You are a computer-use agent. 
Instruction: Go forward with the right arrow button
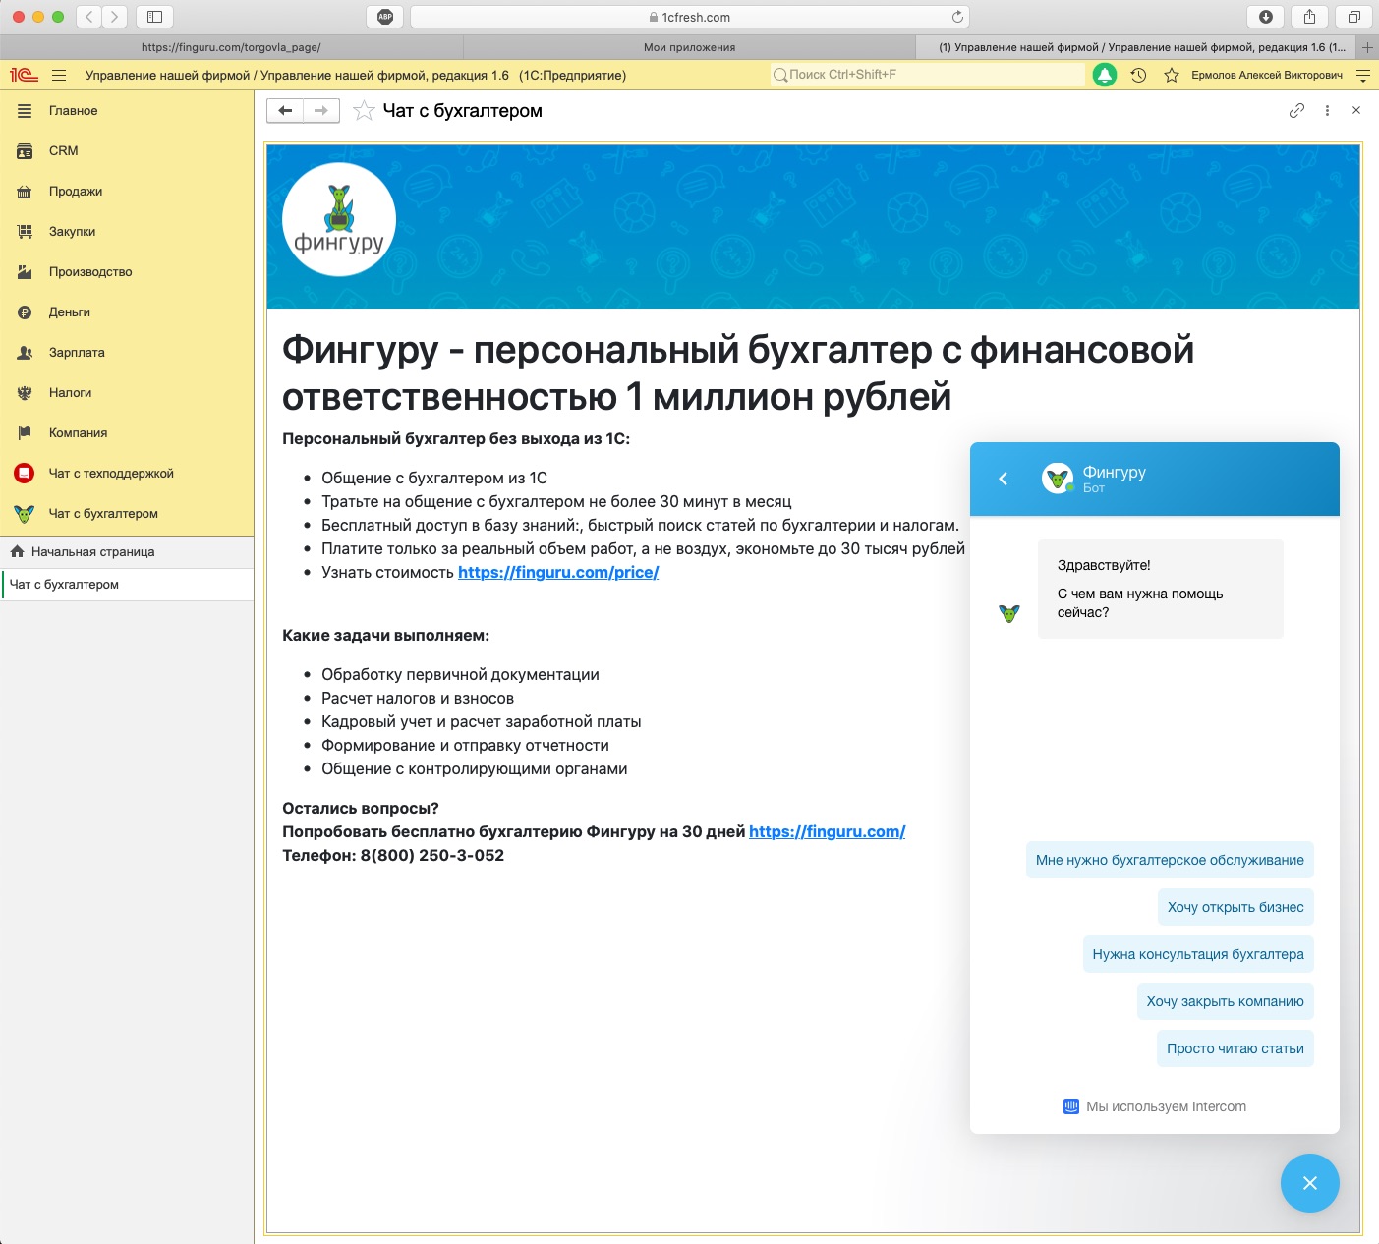[x=321, y=111]
